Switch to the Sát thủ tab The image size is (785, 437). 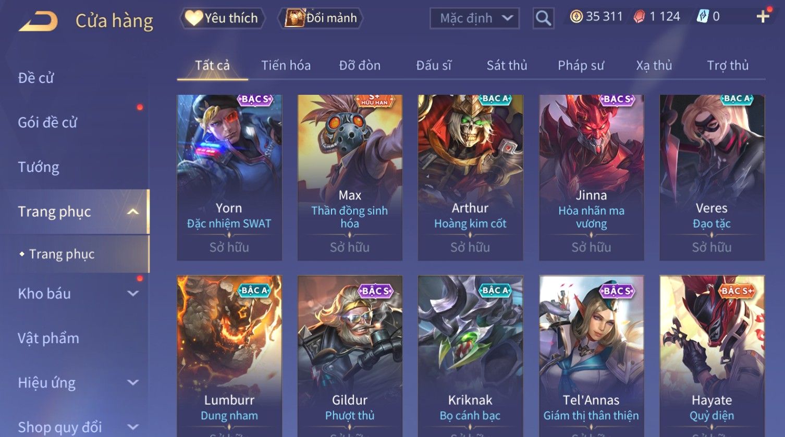tap(507, 66)
